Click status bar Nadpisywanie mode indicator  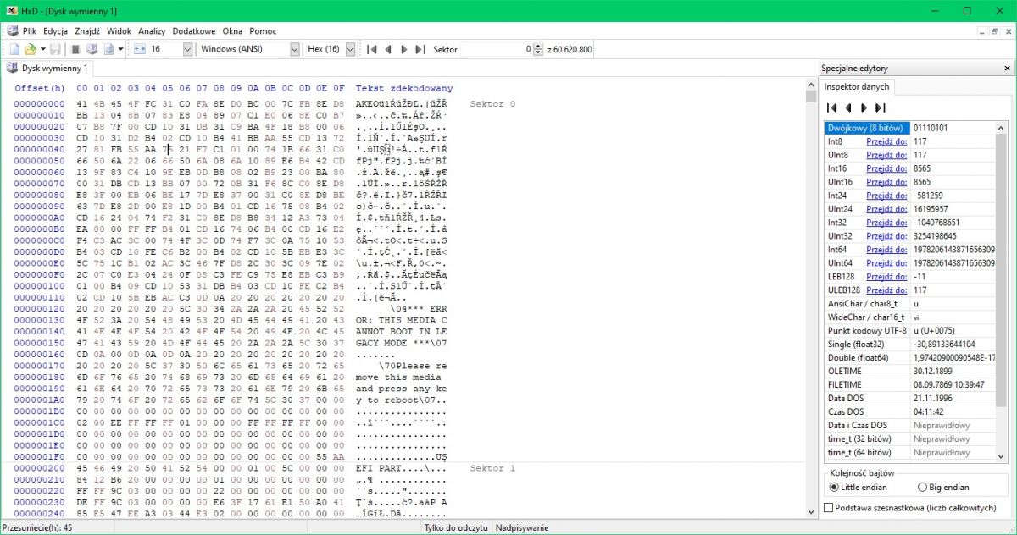click(x=522, y=527)
